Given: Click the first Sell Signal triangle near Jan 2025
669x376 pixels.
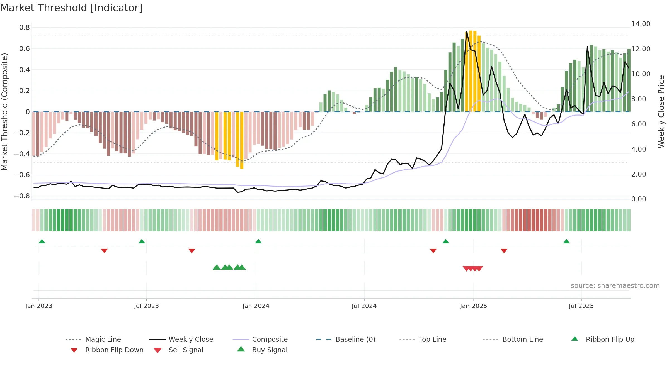Looking at the screenshot, I should pos(466,268).
